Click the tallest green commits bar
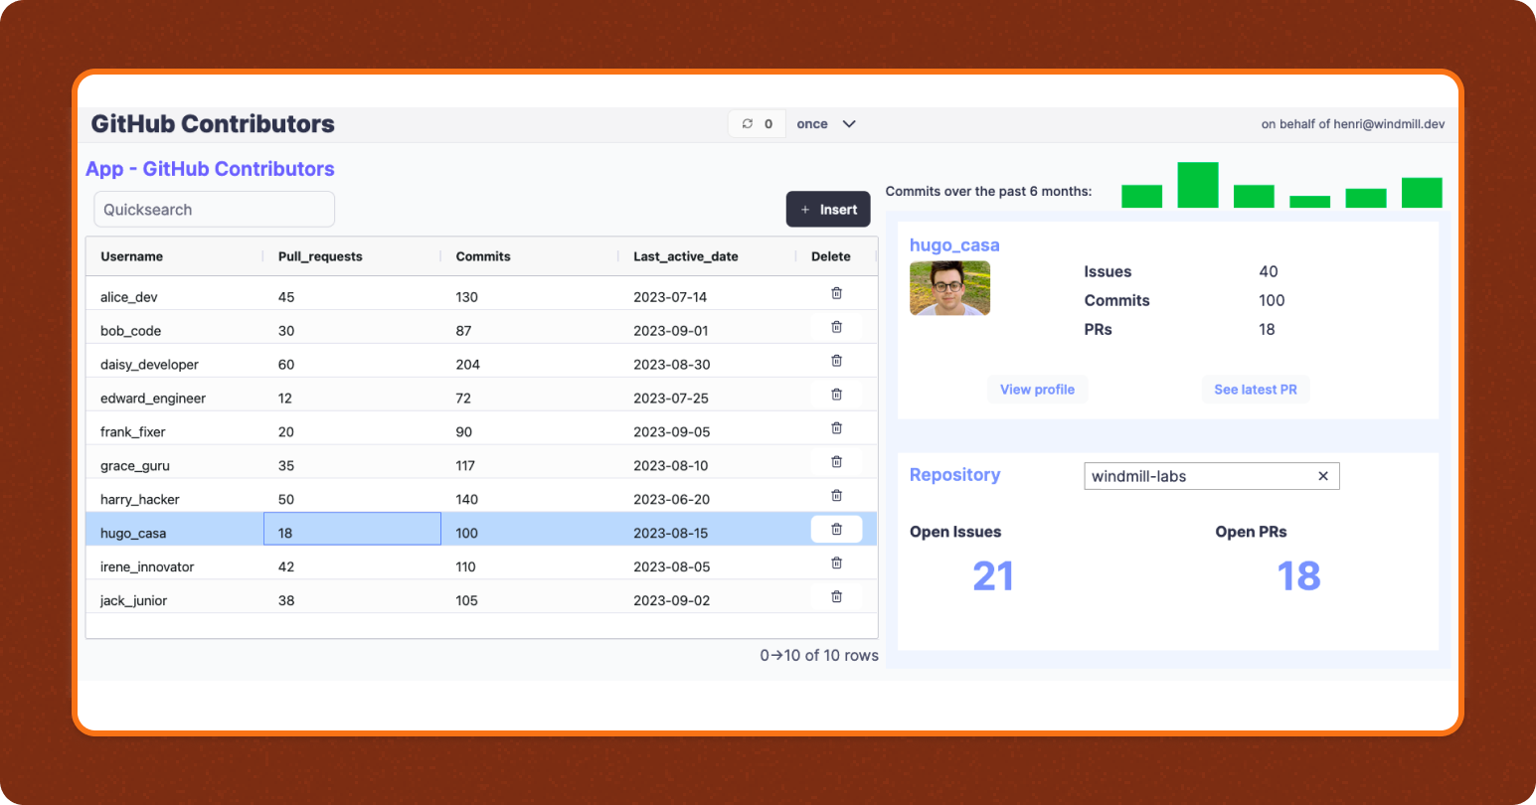1536x805 pixels. [x=1197, y=185]
